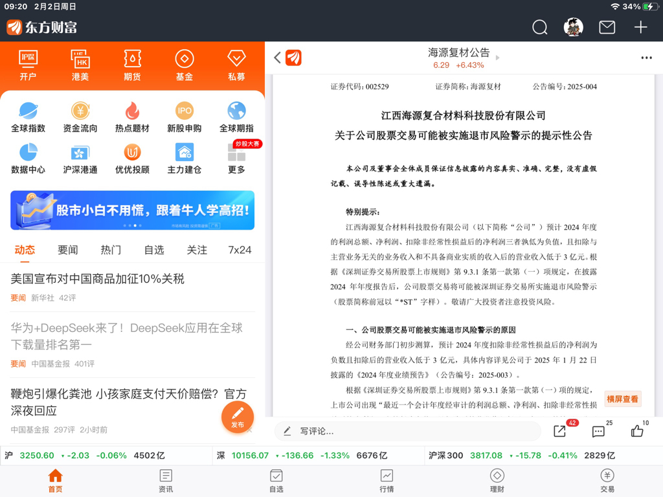Share the announcement via share icon
This screenshot has width=663, height=497.
pos(560,430)
